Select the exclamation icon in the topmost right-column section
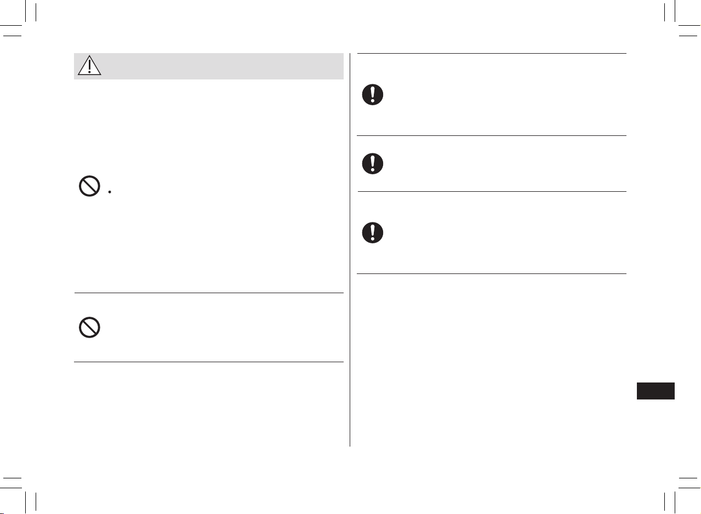This screenshot has height=514, width=701. pos(373,95)
